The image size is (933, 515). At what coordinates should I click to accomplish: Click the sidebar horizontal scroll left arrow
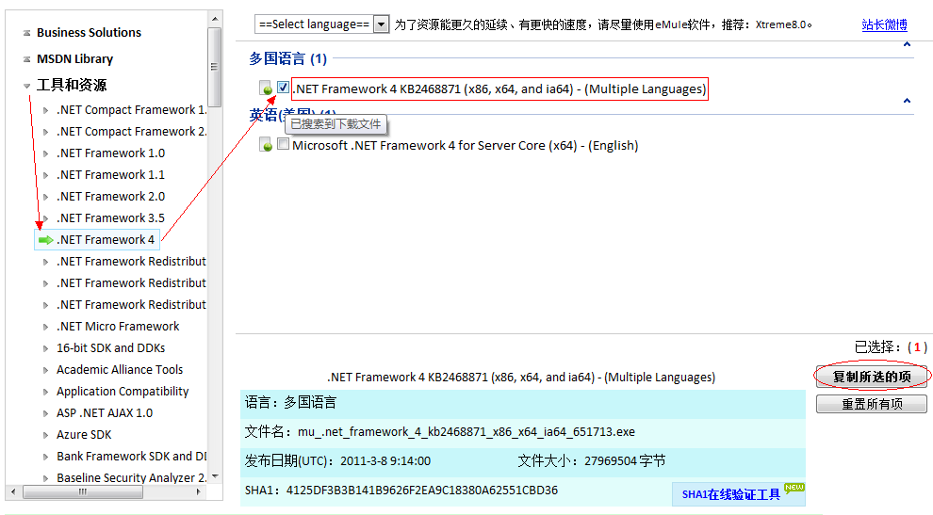[14, 491]
